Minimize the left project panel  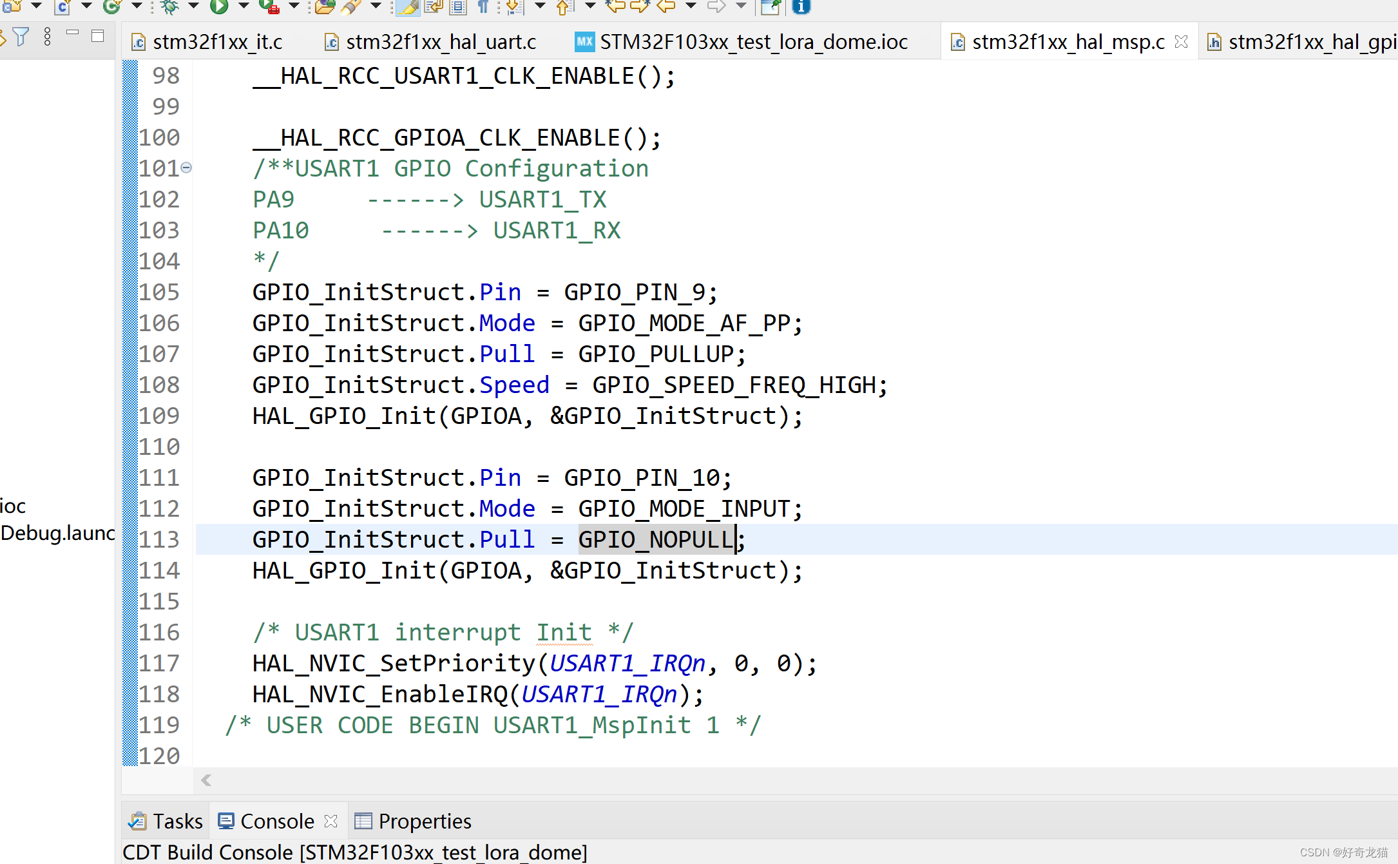(x=72, y=32)
